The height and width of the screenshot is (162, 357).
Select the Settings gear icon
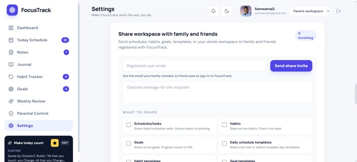point(11,126)
